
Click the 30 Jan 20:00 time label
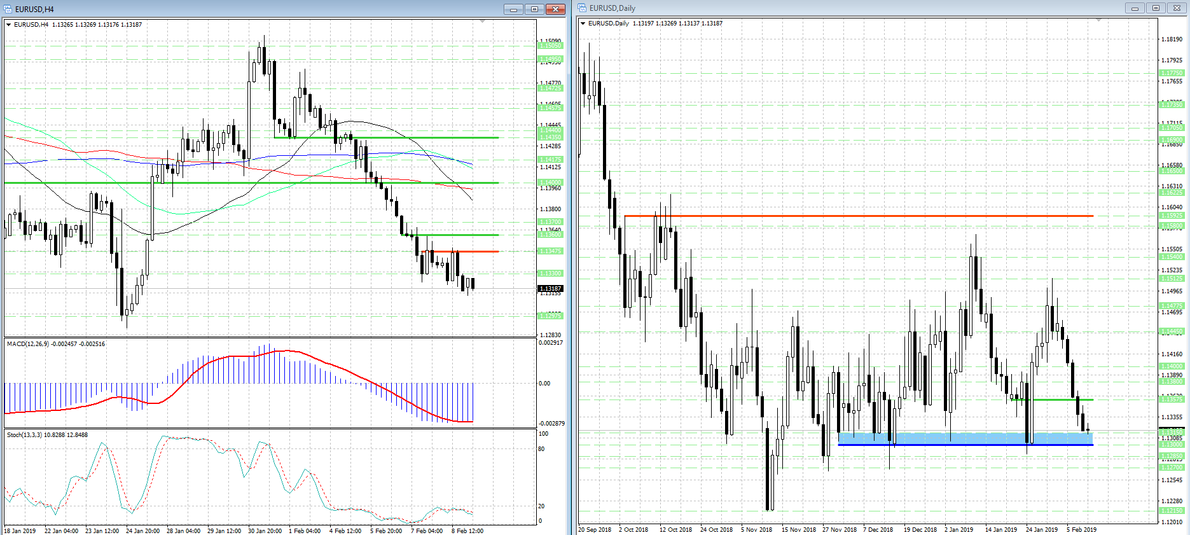click(265, 531)
